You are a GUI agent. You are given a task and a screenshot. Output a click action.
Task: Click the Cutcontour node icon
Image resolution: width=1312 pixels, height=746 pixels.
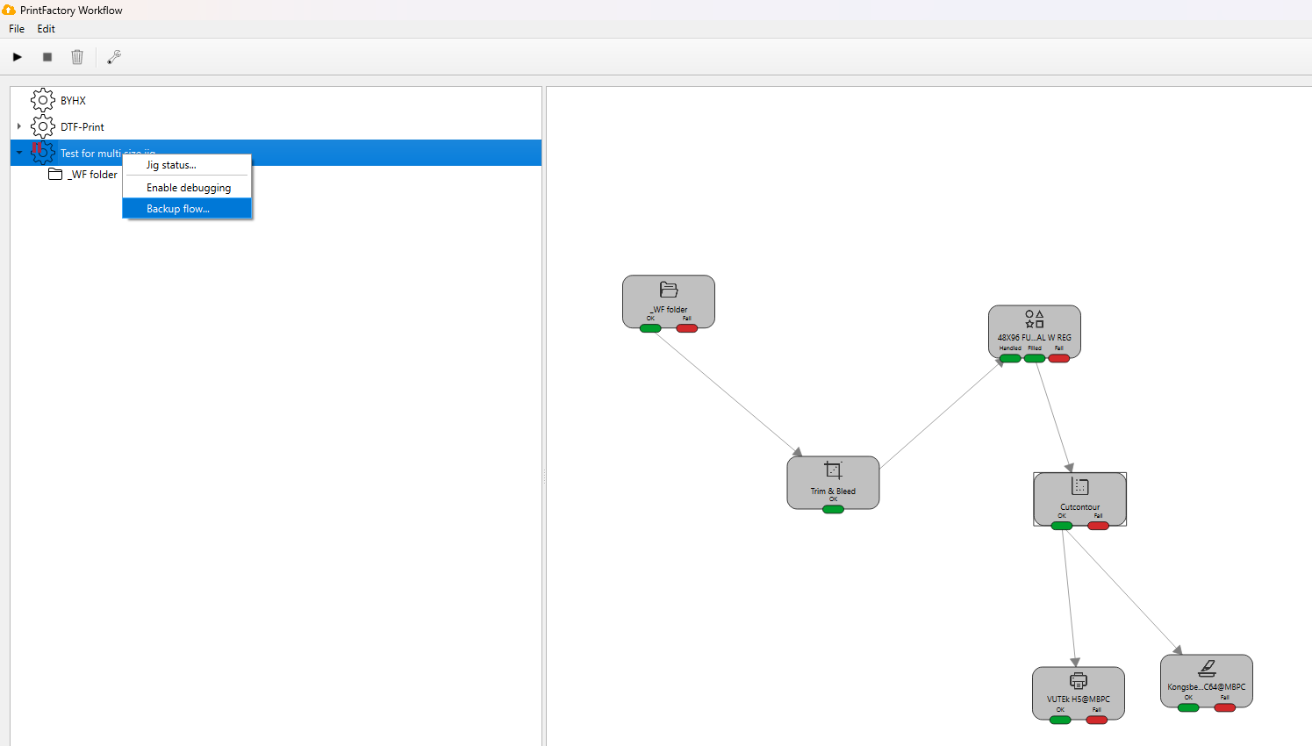1080,486
